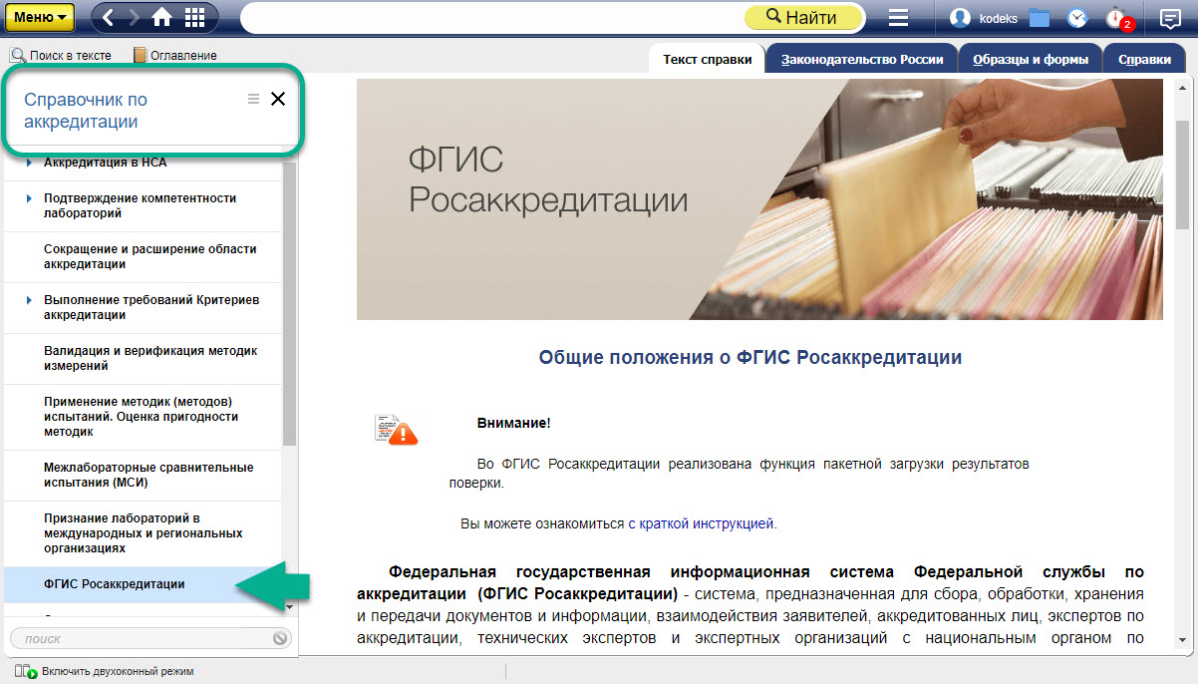
Task: Open the blue folder icon
Action: [x=1040, y=18]
